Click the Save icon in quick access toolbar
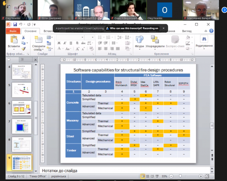The image size is (227, 181). pos(15,24)
